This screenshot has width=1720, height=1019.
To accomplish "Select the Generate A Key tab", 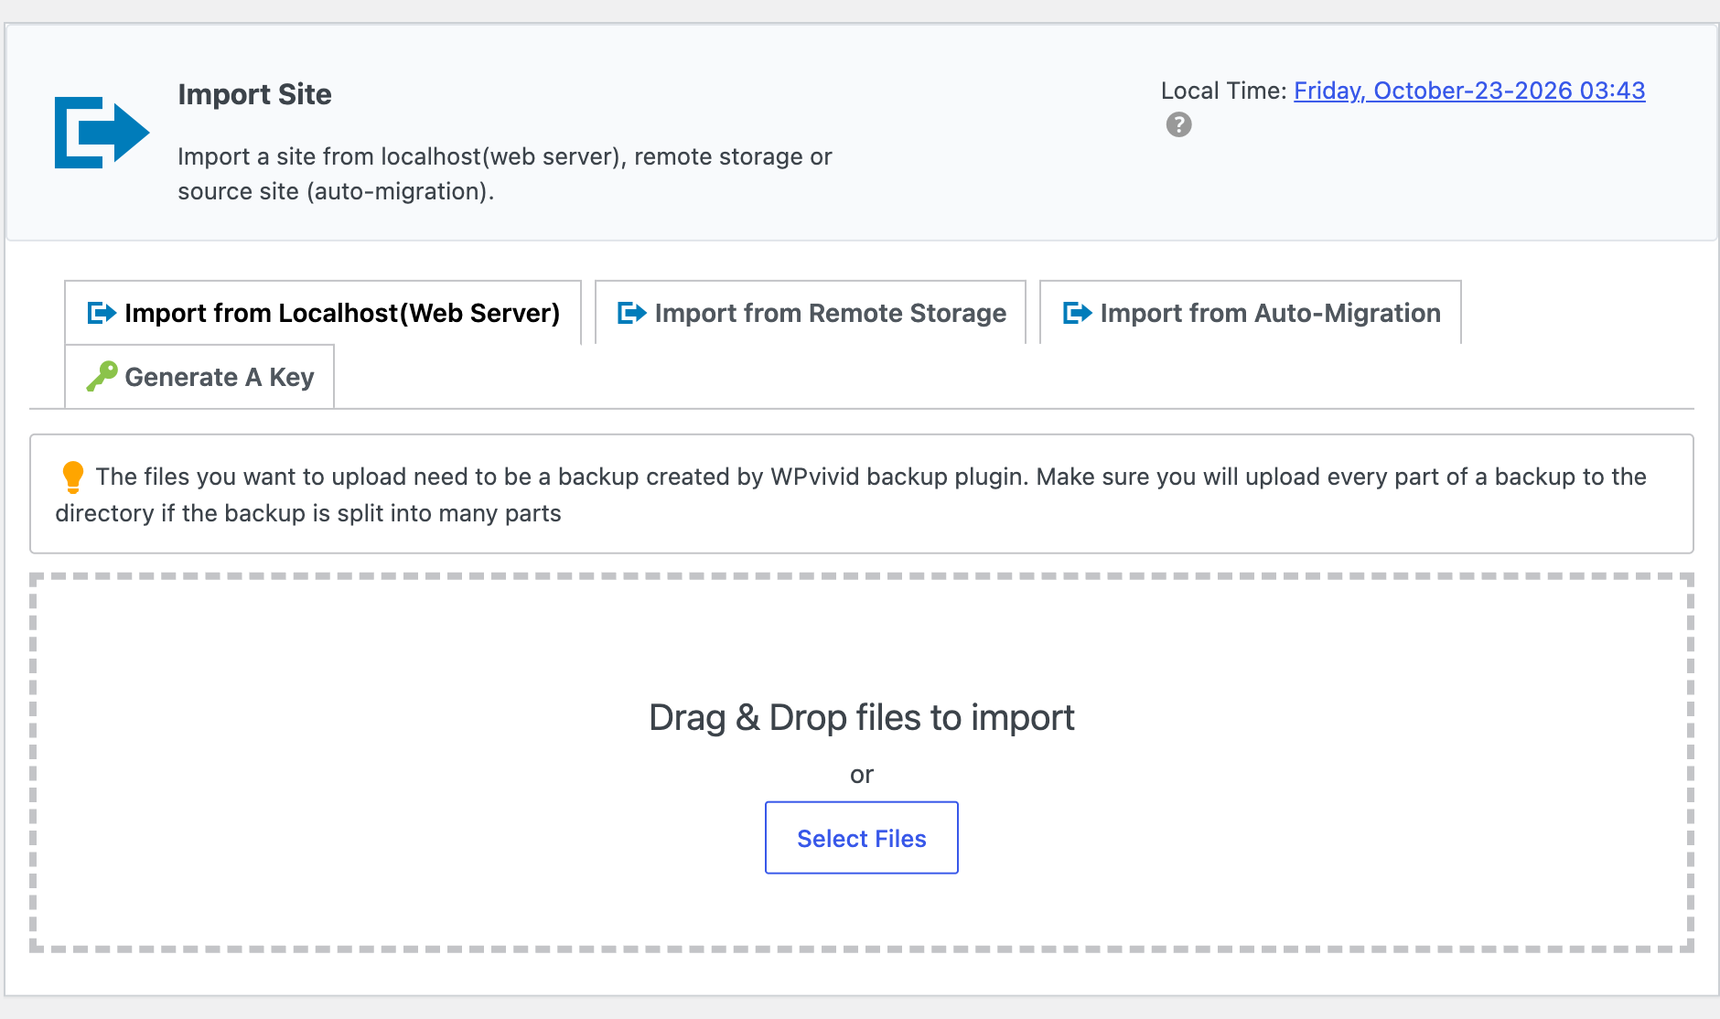I will (199, 377).
